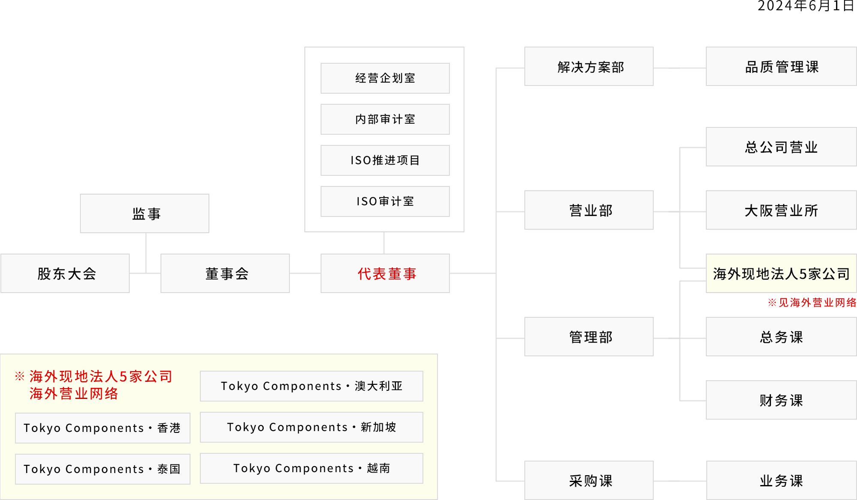
Task: Select Tokyo Components・新加坡 entry
Action: tap(312, 427)
